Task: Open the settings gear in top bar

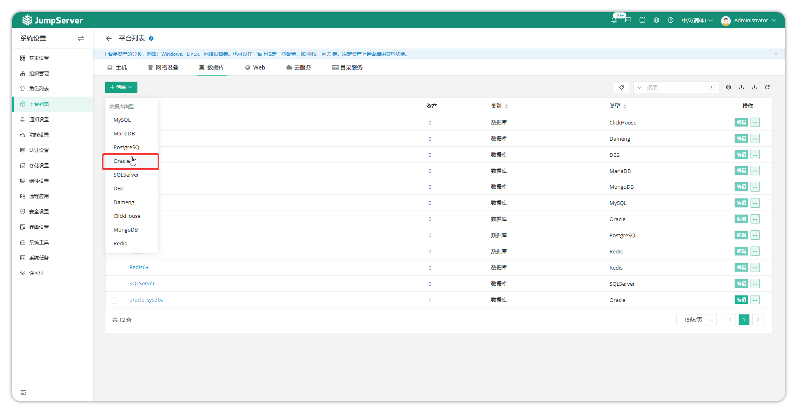Action: tap(656, 20)
